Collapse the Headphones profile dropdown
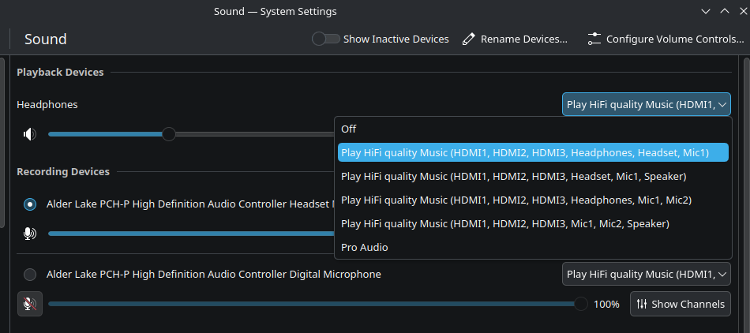750x333 pixels. click(x=646, y=104)
